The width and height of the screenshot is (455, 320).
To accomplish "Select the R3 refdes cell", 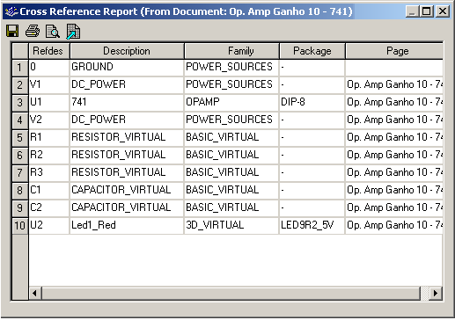I will 49,173.
